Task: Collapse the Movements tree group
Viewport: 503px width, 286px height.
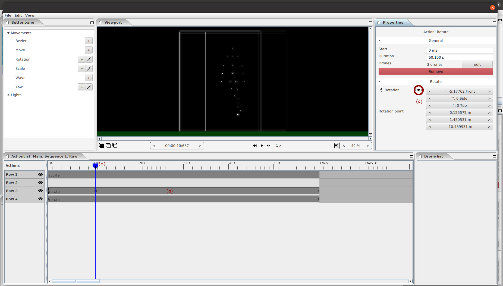Action: (8, 33)
